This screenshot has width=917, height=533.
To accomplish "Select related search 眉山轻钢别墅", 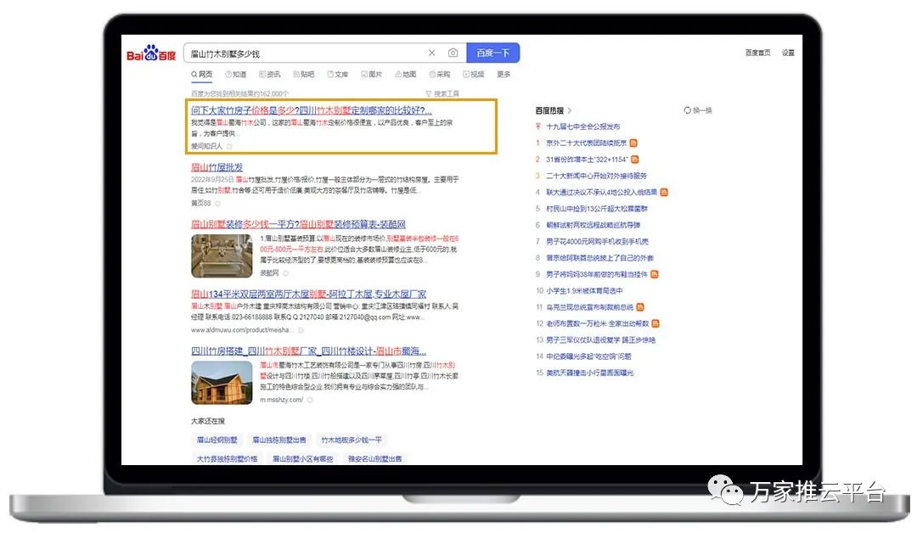I will [216, 440].
